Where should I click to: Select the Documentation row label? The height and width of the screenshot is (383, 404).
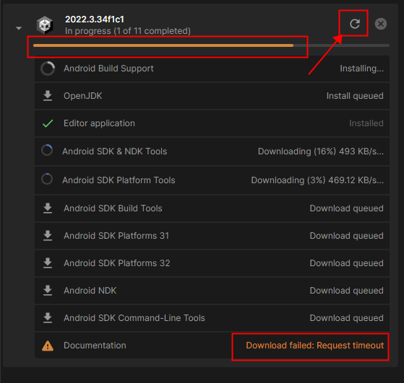coord(95,345)
